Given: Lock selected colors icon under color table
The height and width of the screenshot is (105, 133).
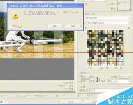Looking at the screenshot, I should 107,68.
